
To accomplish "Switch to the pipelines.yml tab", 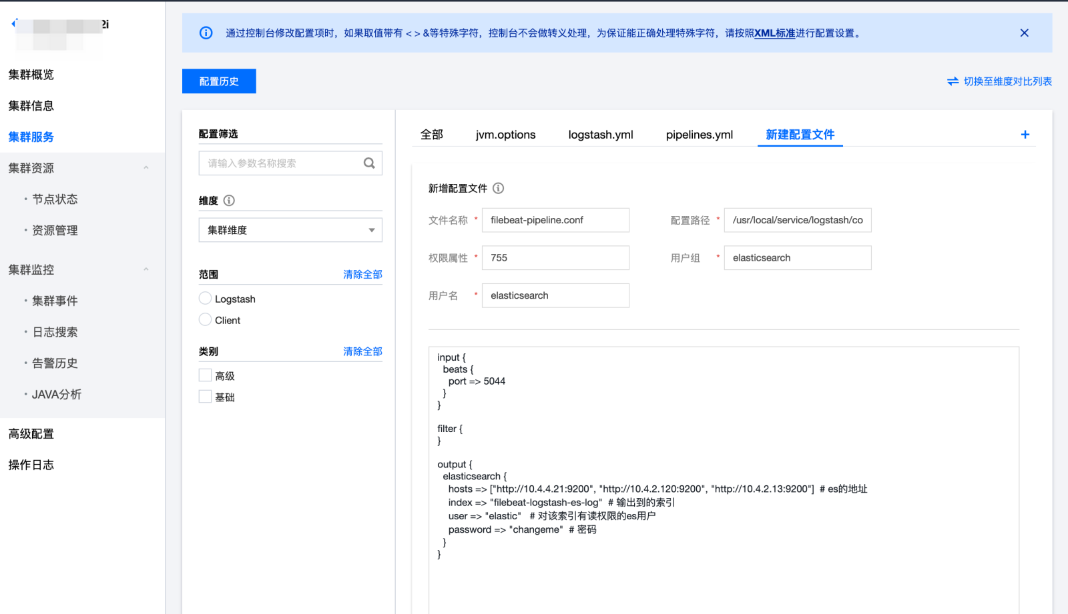I will click(699, 135).
